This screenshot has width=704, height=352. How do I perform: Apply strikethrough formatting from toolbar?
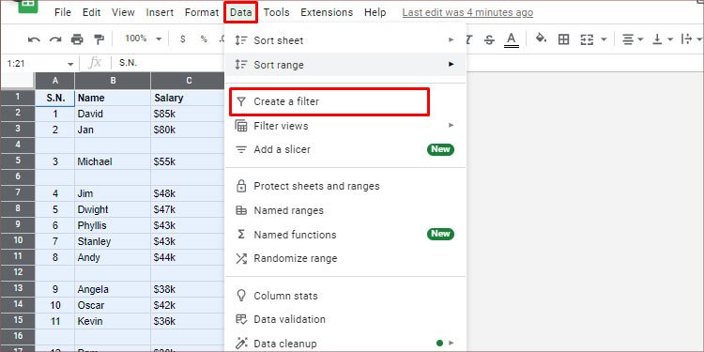pyautogui.click(x=489, y=39)
